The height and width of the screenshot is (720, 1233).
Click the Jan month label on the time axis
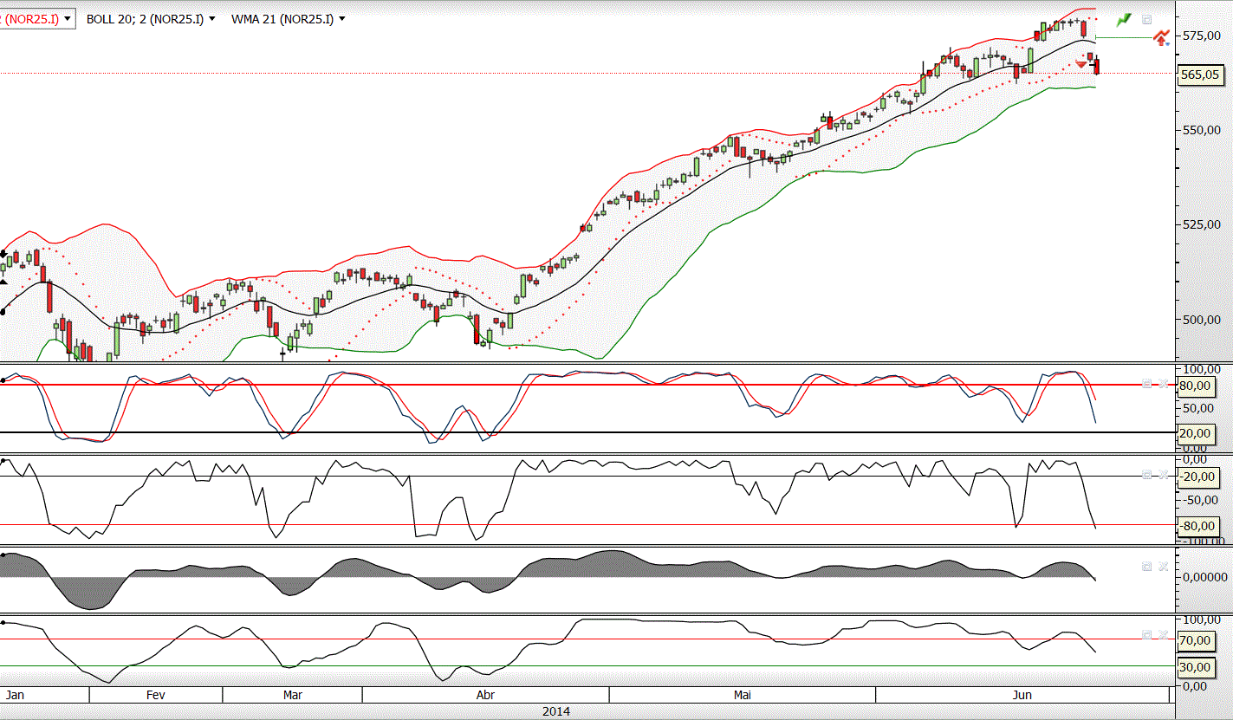(x=15, y=695)
